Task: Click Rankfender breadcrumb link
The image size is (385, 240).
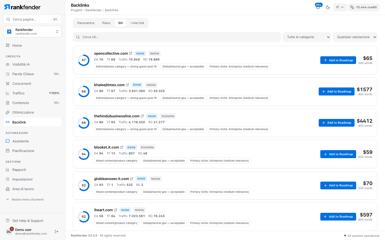Action: (94, 10)
